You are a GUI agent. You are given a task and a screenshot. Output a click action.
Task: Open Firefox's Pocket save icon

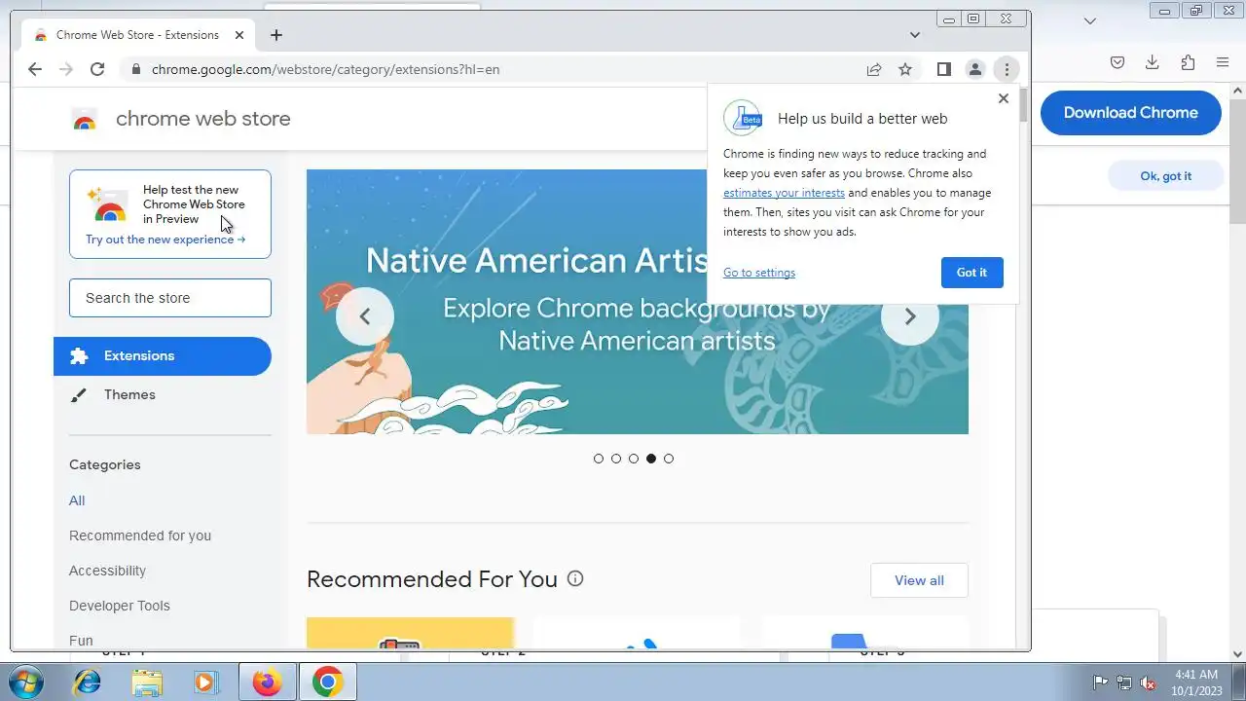1118,62
